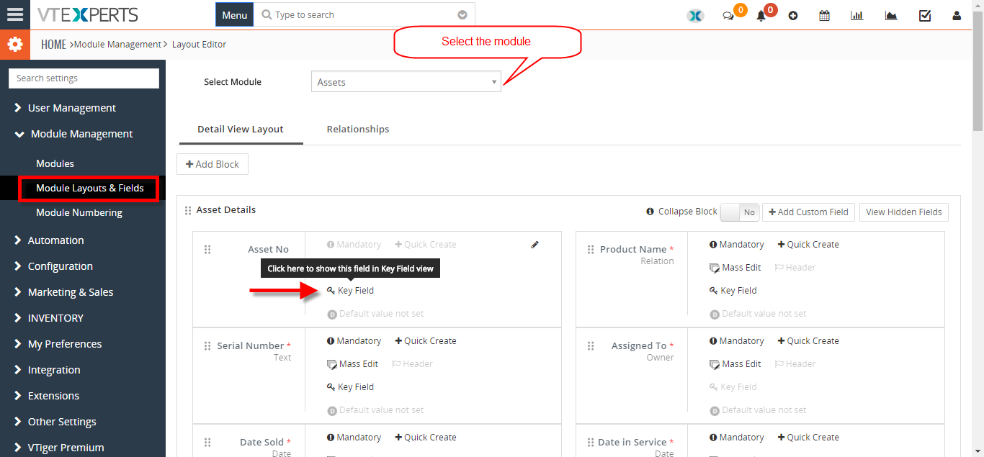Grab the Date in Service field drag handle
This screenshot has height=457, width=984.
coord(591,442)
